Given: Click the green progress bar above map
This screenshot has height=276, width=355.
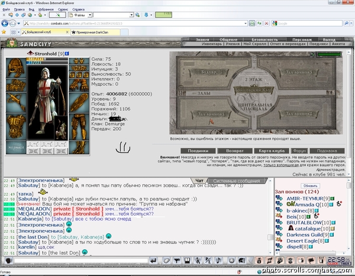Looking at the screenshot, I should click(x=329, y=54).
